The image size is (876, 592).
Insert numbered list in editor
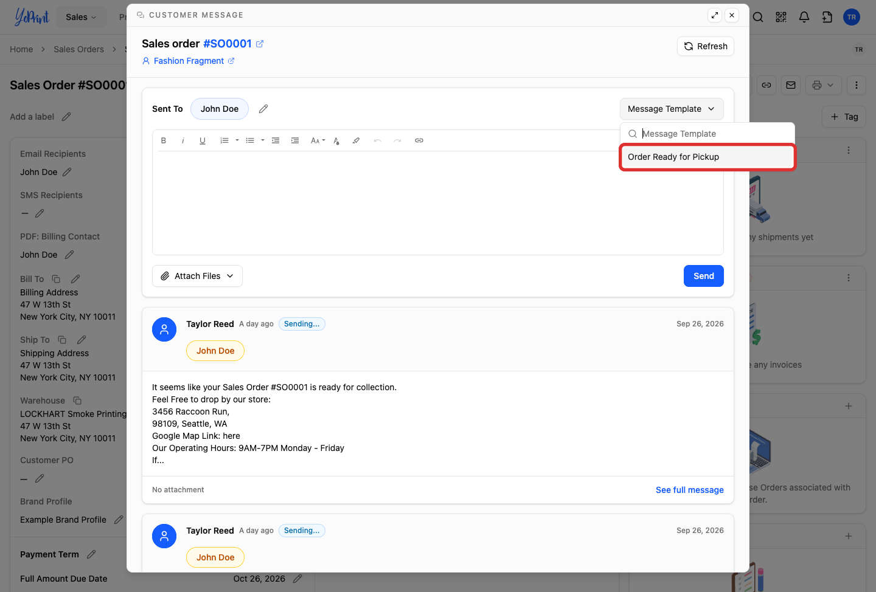click(x=224, y=140)
